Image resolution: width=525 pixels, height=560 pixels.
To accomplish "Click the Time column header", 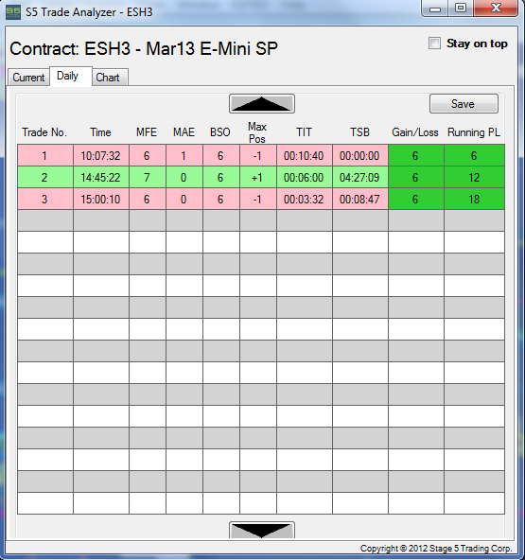I will tap(100, 132).
